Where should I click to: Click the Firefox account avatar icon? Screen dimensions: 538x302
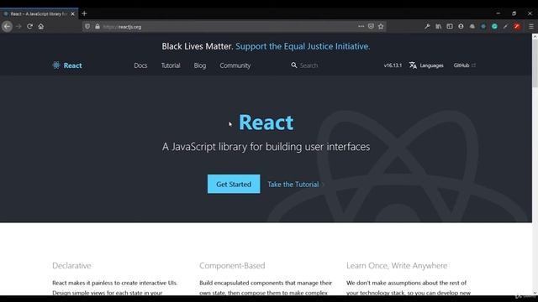click(461, 26)
